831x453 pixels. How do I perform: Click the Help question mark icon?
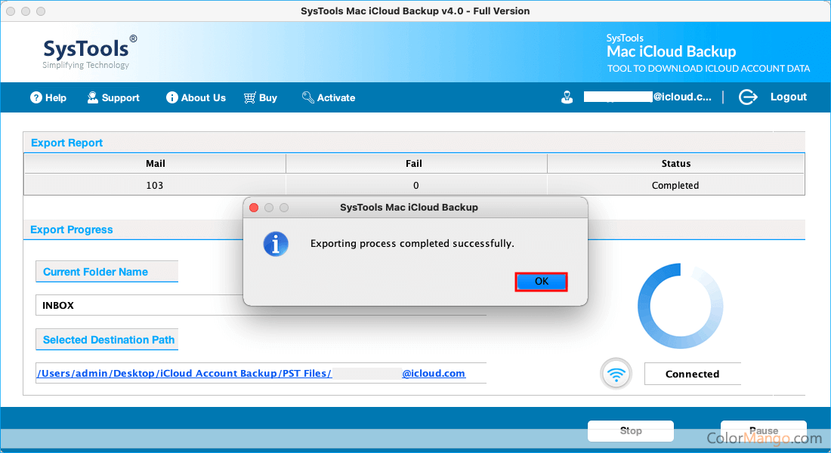(x=36, y=97)
